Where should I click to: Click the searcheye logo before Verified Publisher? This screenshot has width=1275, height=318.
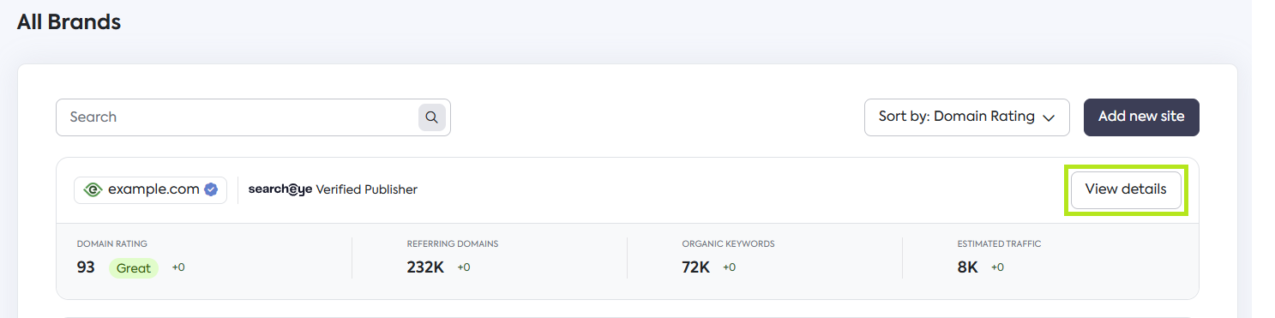280,189
